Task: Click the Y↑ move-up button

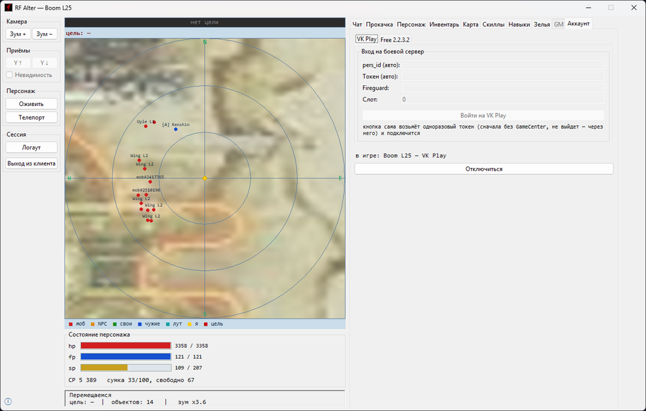Action: 18,63
